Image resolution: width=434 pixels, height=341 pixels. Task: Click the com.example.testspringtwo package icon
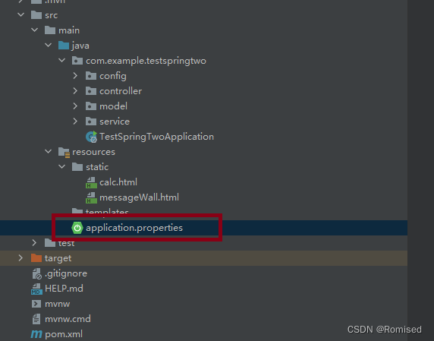[x=77, y=61]
